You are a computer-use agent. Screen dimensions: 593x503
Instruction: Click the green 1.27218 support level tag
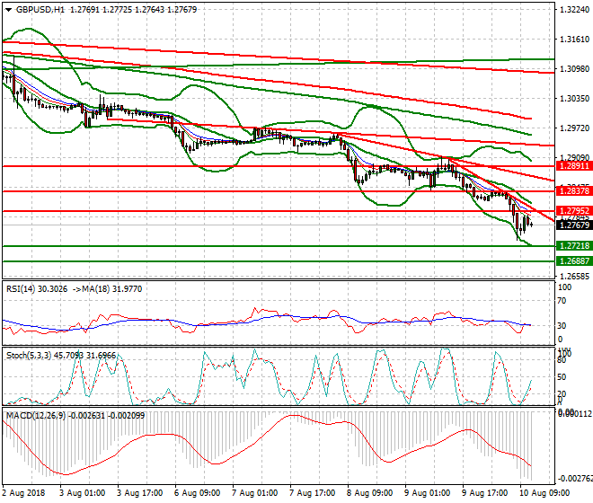571,245
